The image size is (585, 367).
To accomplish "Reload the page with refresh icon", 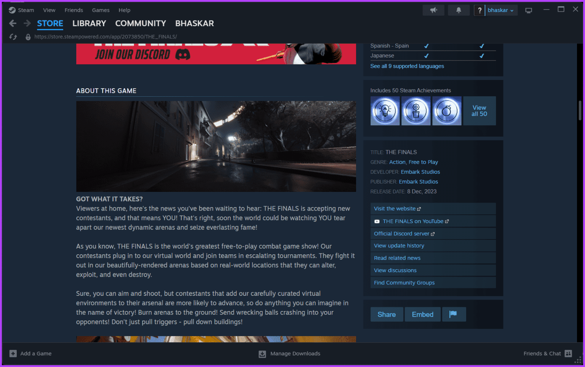I will (x=13, y=37).
